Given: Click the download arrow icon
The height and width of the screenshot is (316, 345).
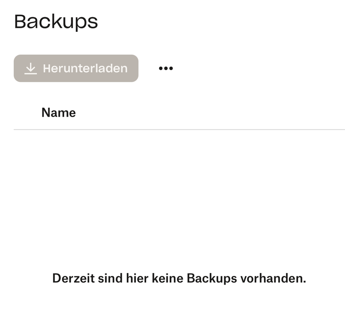Looking at the screenshot, I should click(x=30, y=68).
